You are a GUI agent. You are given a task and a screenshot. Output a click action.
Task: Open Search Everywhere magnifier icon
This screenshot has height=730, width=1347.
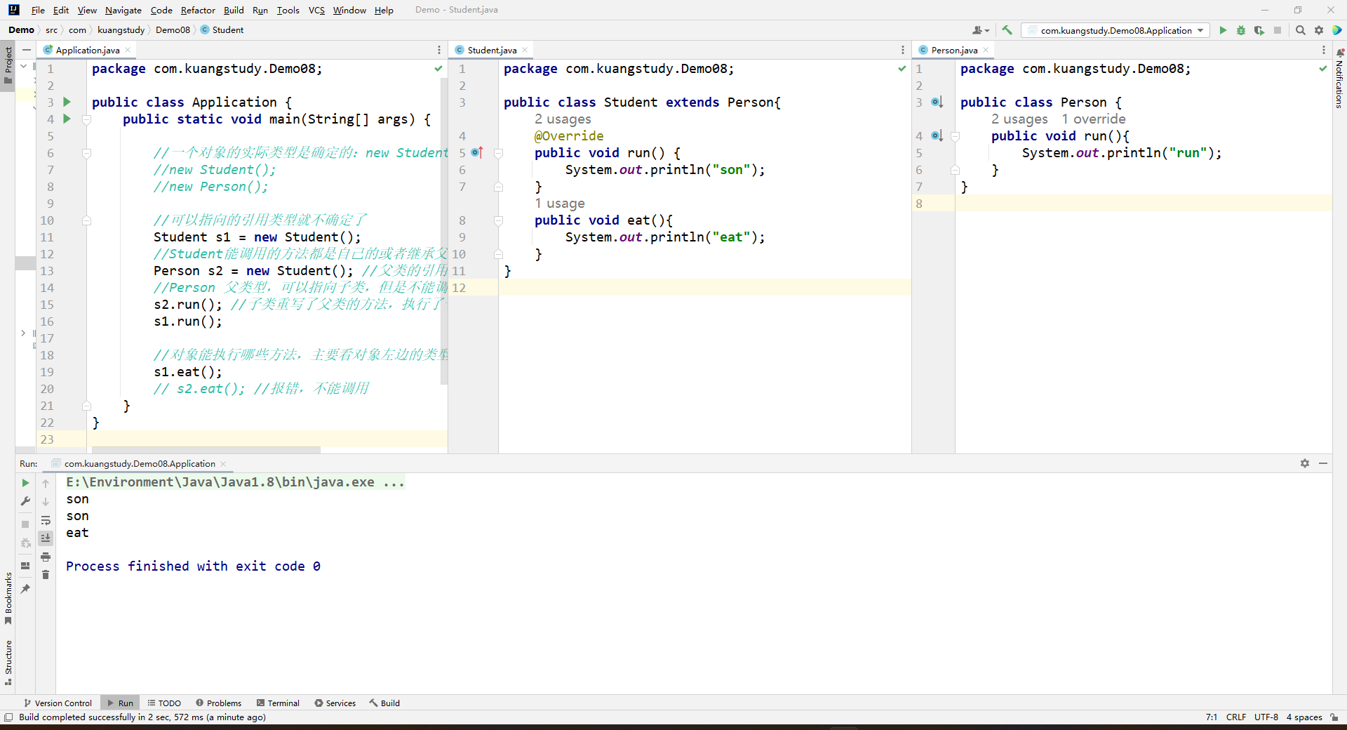[1300, 30]
